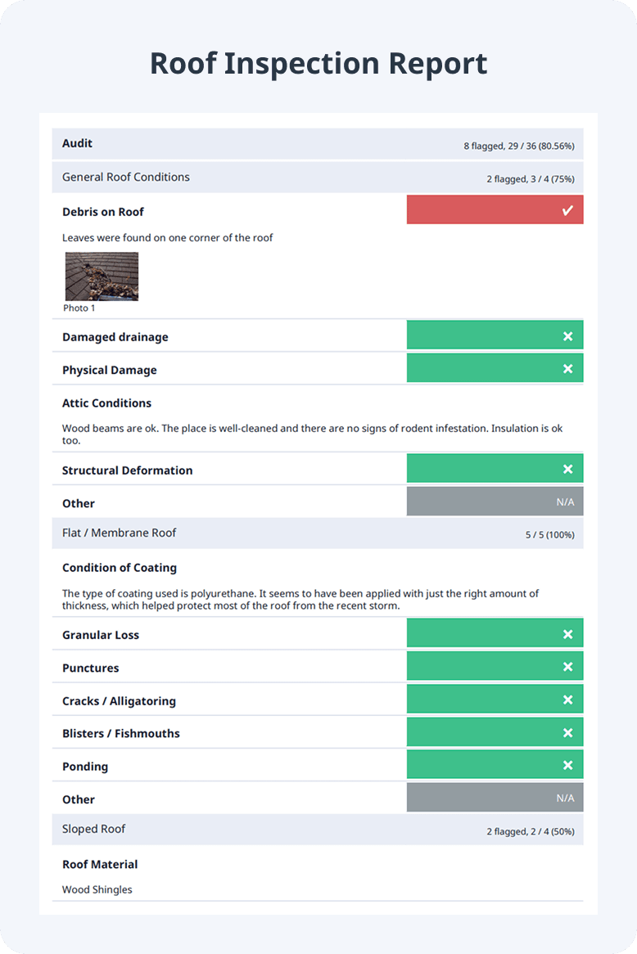
Task: Open the Photo 1 roof debris thumbnail
Action: tap(102, 277)
